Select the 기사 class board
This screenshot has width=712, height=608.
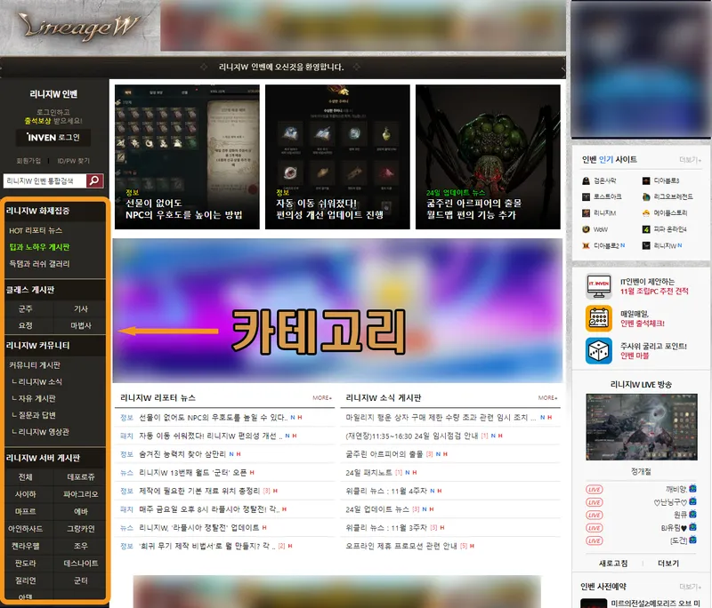pos(80,308)
